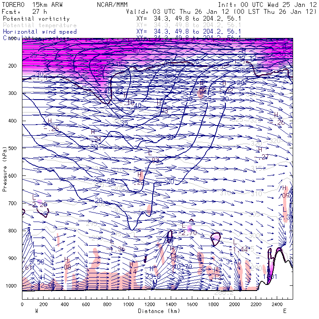Click the 800 km distance tick label
The height and width of the screenshot is (319, 319).
(x=107, y=304)
